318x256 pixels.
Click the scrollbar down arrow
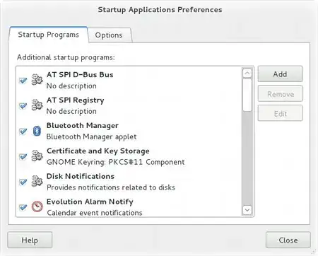tap(247, 210)
